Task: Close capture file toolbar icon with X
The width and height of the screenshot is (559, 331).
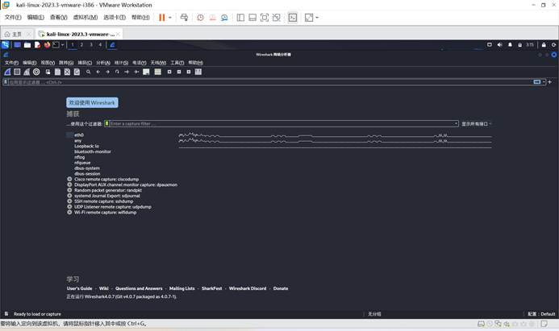Action: (67, 72)
